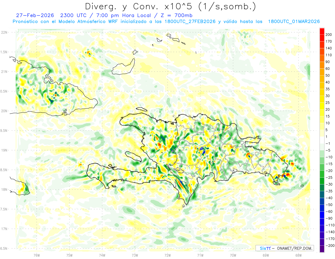
Task: Click the '20N' latitude label
Action: point(4,111)
